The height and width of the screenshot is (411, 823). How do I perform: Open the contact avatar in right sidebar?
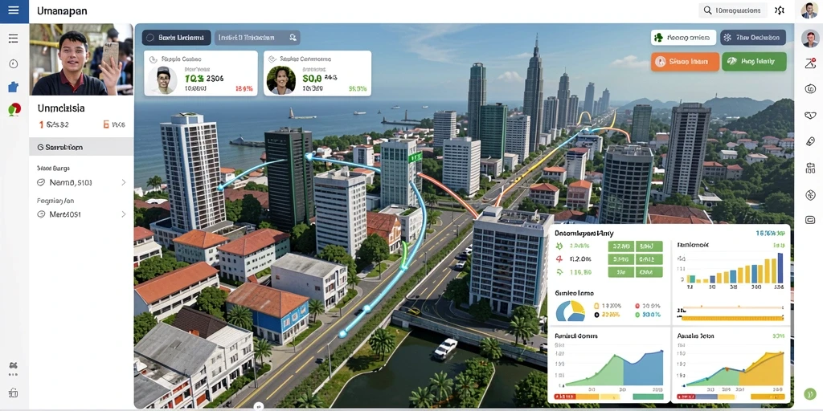pos(810,39)
